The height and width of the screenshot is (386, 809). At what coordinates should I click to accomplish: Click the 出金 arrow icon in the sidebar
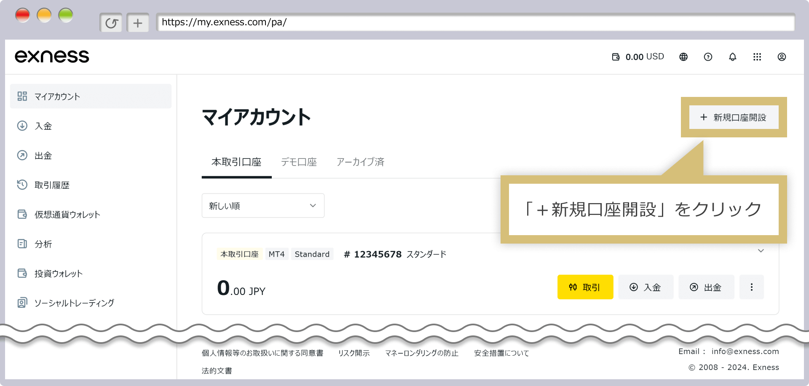(x=22, y=155)
